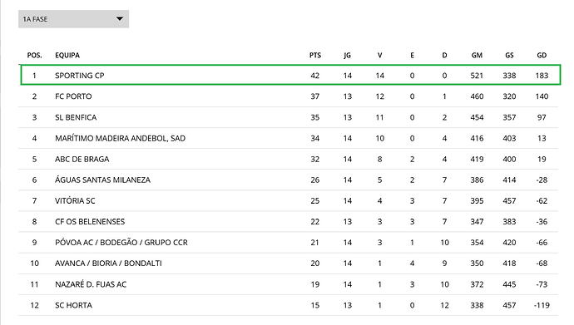Select Marítimo Madeira Andebol, SAD
The height and width of the screenshot is (325, 574).
[x=120, y=138]
